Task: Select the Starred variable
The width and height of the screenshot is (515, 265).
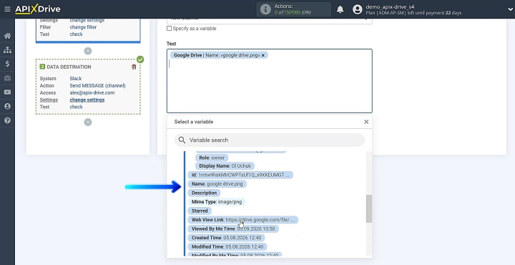Action: coord(200,211)
